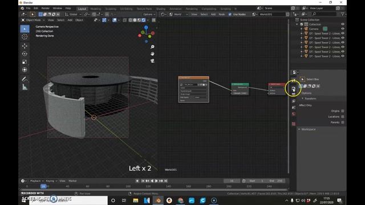Play the animation in timeline
365x205 pixels.
pyautogui.click(x=156, y=181)
